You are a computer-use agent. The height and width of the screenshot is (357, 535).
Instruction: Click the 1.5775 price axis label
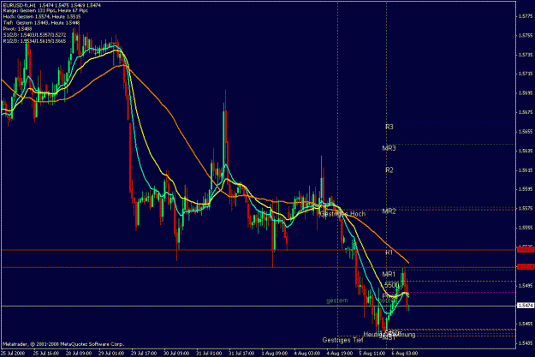point(526,16)
